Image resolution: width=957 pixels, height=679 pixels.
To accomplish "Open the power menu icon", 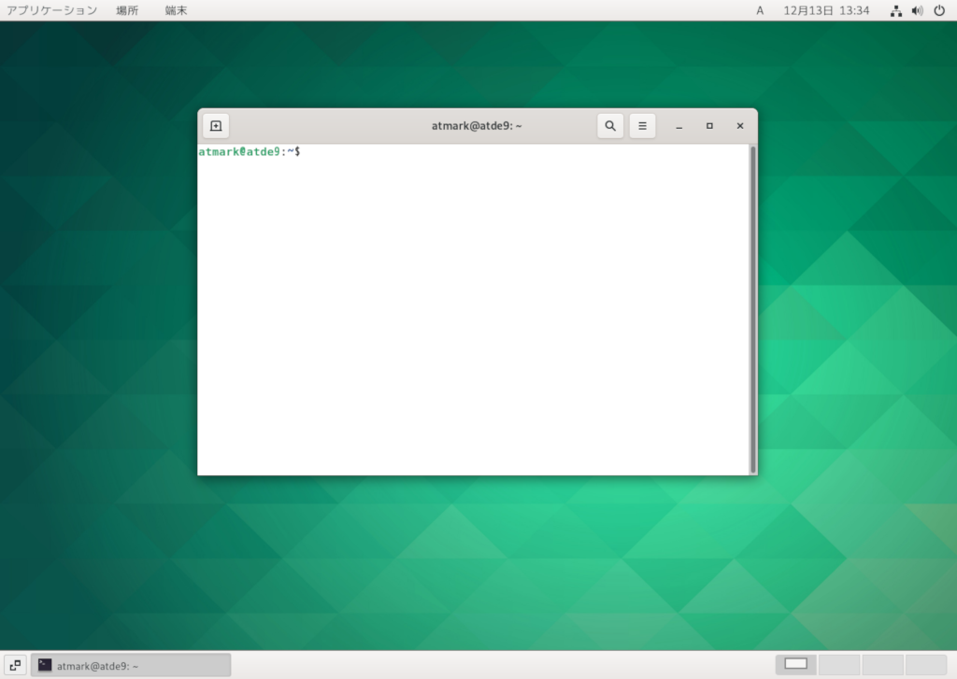I will [939, 10].
